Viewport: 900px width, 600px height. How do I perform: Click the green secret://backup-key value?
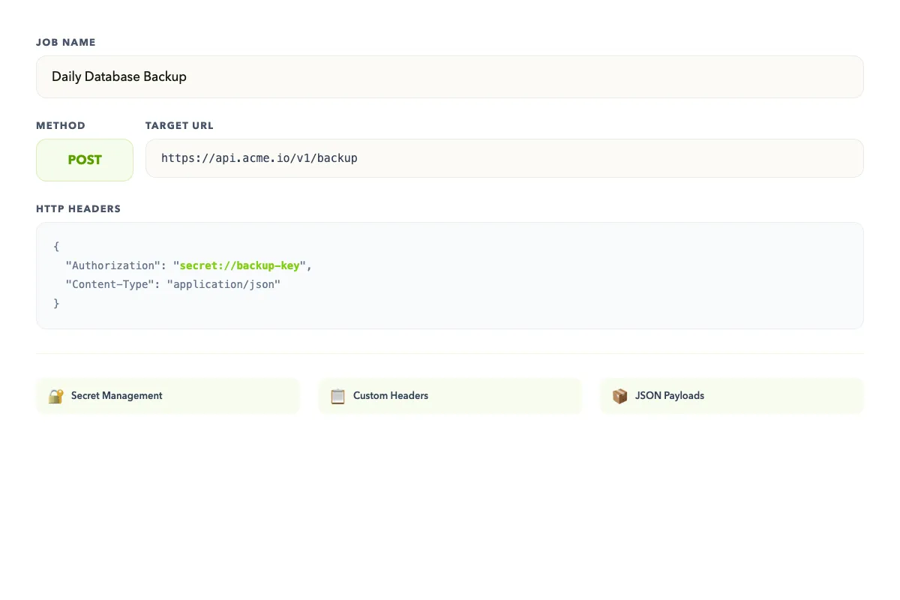[x=240, y=265]
